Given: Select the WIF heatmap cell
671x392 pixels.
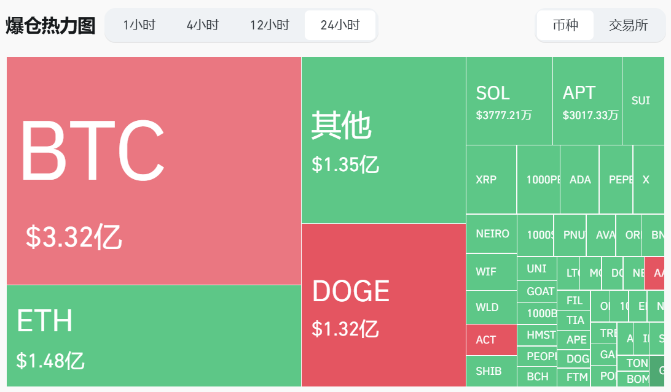Looking at the screenshot, I should click(x=491, y=272).
